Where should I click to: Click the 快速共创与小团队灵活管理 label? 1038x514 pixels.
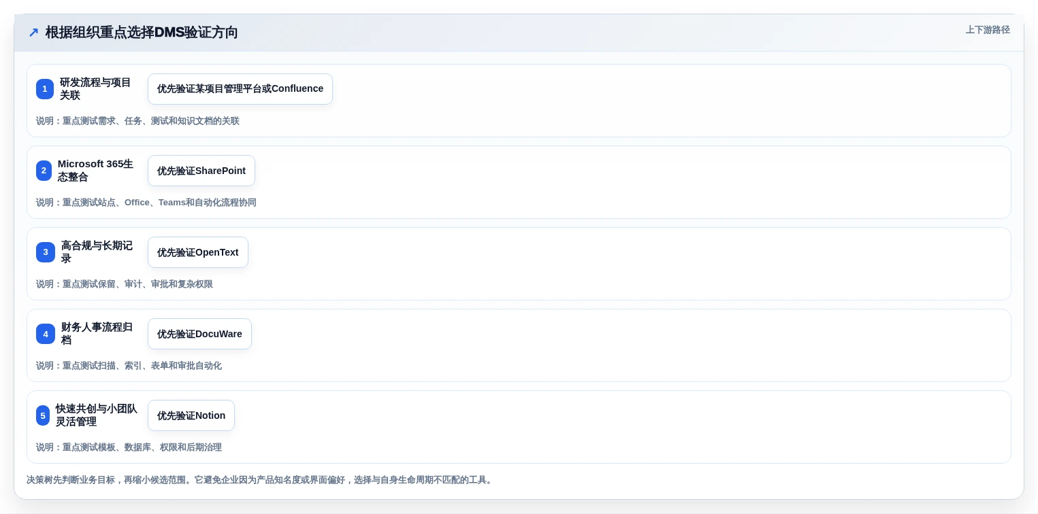click(x=97, y=415)
